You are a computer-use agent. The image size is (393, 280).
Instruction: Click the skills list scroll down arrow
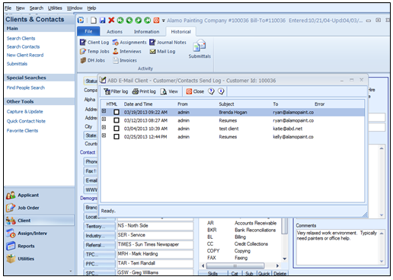point(285,259)
